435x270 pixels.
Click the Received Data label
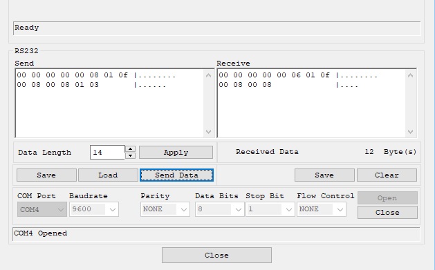267,152
